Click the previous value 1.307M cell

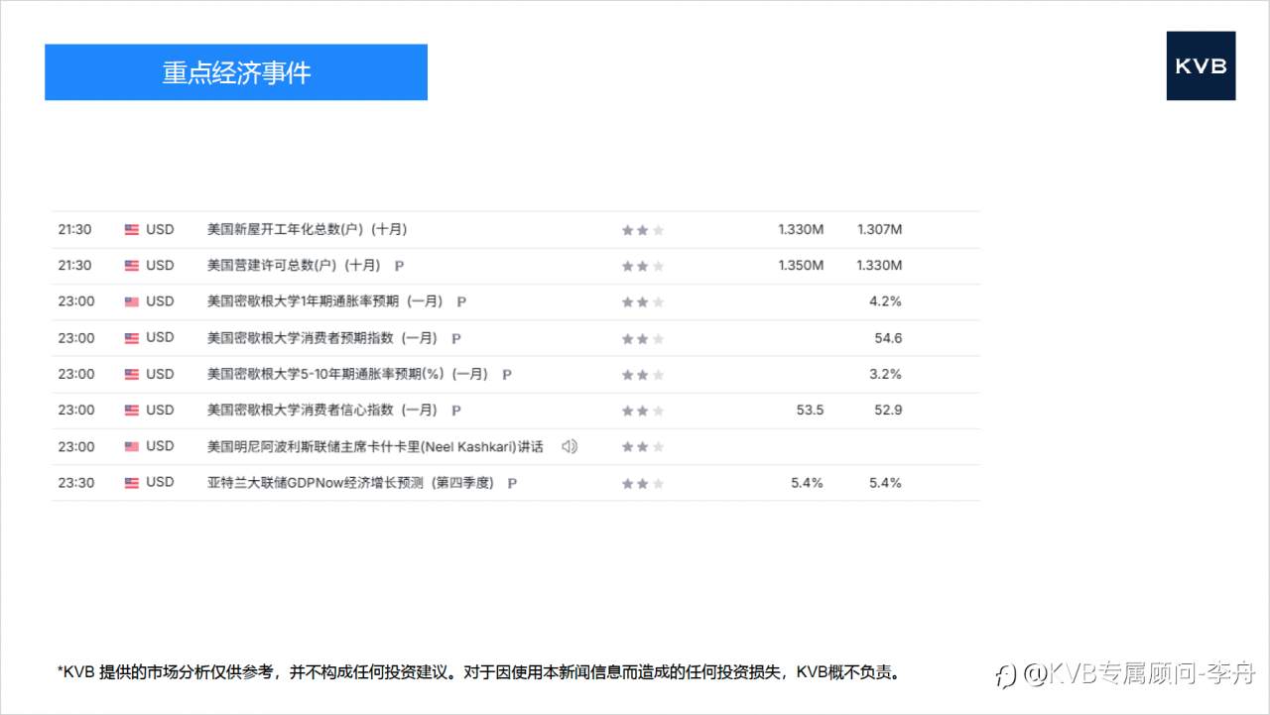[879, 228]
